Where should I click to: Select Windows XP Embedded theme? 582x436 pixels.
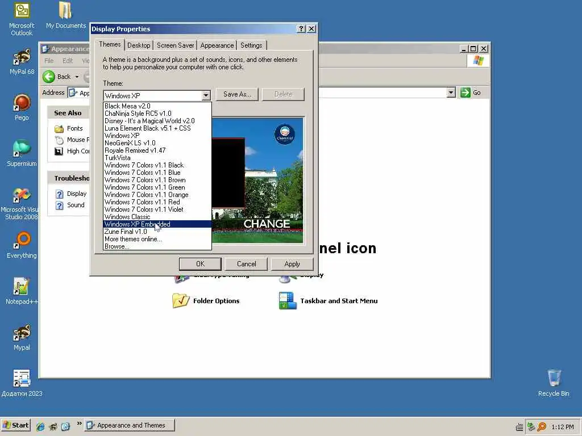tap(157, 224)
